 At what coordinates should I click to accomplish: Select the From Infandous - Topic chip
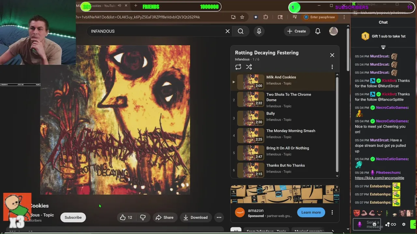pyautogui.click(x=266, y=231)
